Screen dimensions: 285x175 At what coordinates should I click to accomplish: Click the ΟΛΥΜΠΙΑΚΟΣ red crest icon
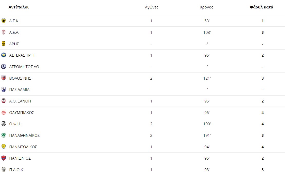click(x=3, y=112)
